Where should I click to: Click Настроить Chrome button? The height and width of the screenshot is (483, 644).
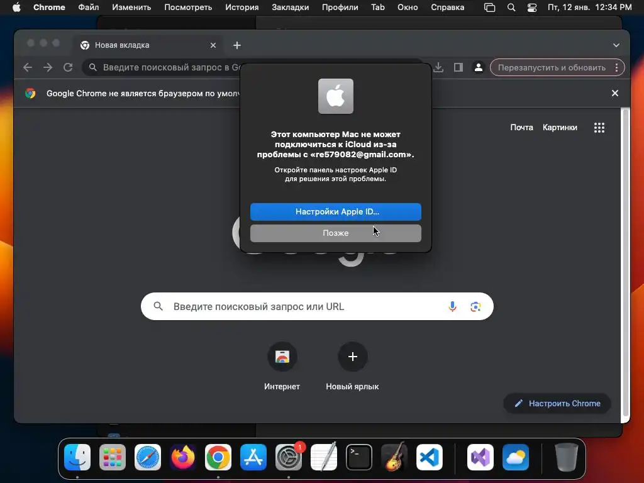(557, 403)
